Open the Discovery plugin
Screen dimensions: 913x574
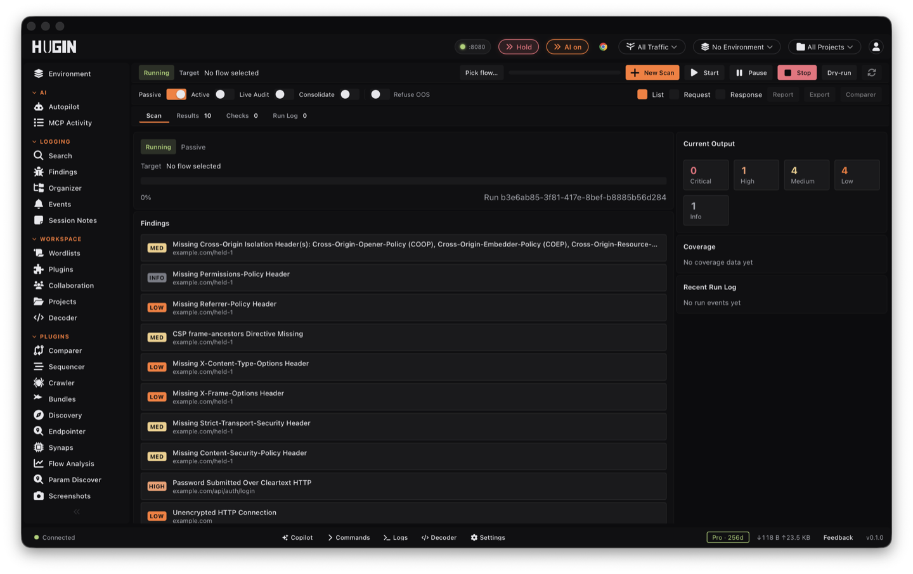(x=58, y=415)
